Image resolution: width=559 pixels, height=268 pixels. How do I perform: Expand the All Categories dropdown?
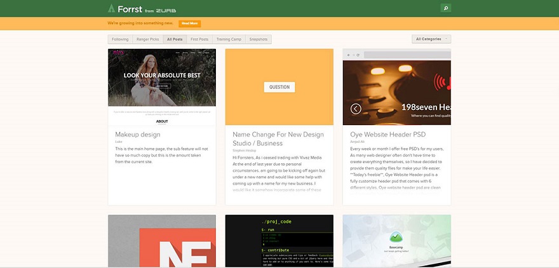pyautogui.click(x=431, y=39)
